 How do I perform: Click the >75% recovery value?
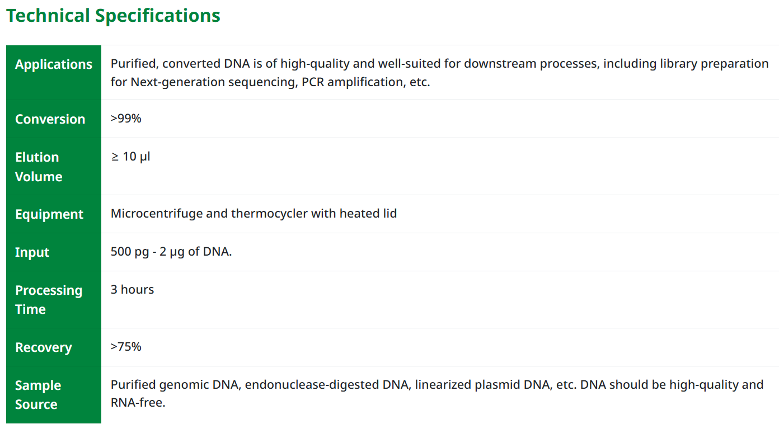point(126,347)
